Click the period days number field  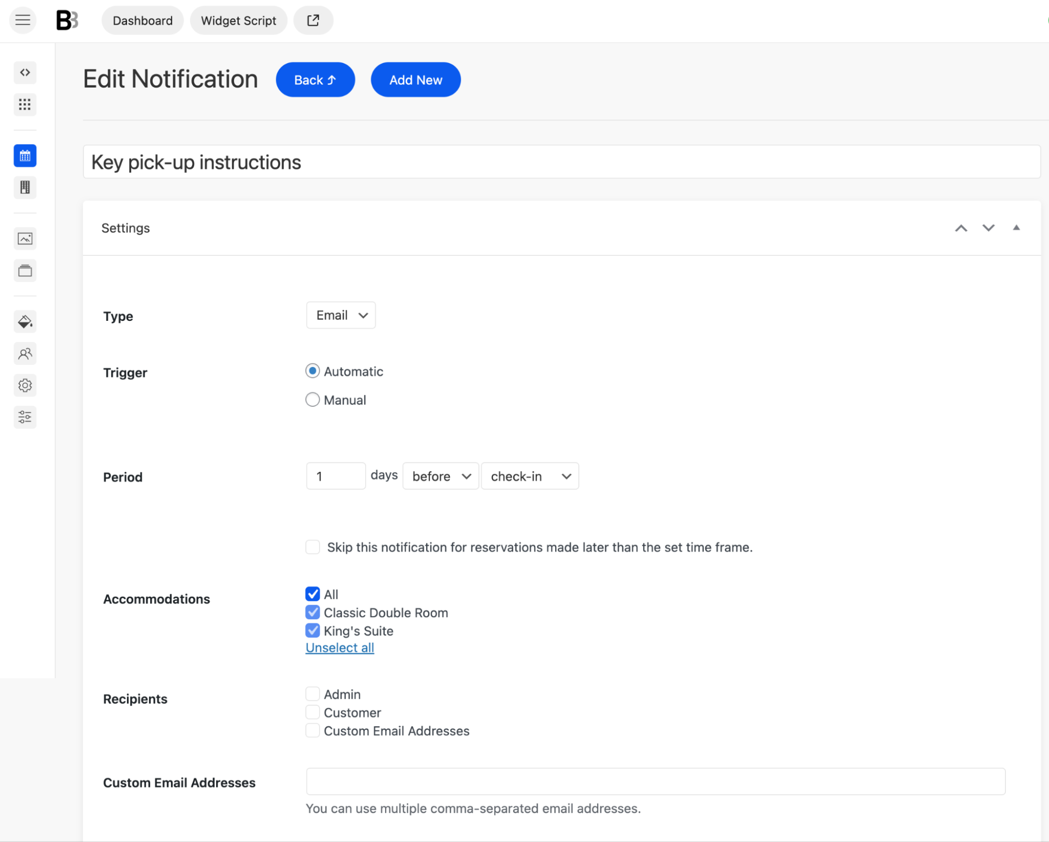coord(336,476)
